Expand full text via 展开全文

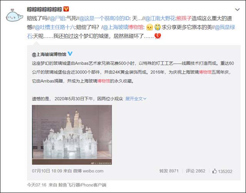136,99
